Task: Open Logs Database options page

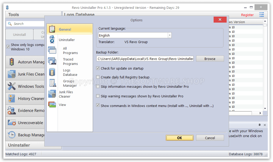Action: (x=70, y=72)
